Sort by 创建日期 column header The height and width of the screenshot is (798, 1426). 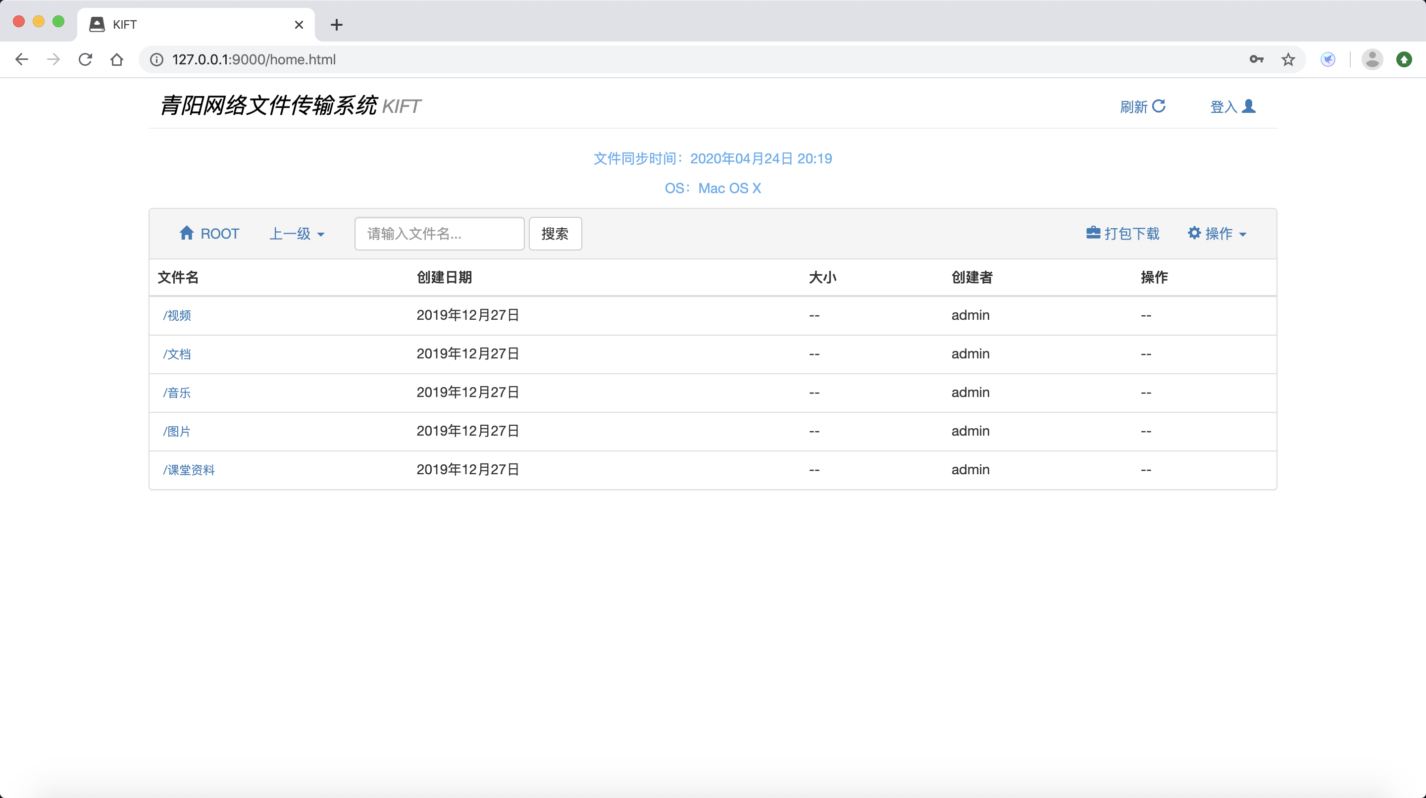point(444,277)
